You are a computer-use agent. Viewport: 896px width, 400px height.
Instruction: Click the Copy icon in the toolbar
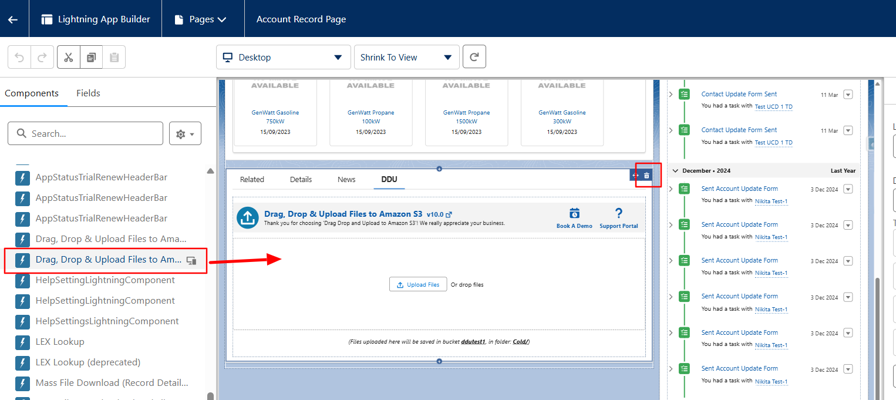tap(91, 58)
